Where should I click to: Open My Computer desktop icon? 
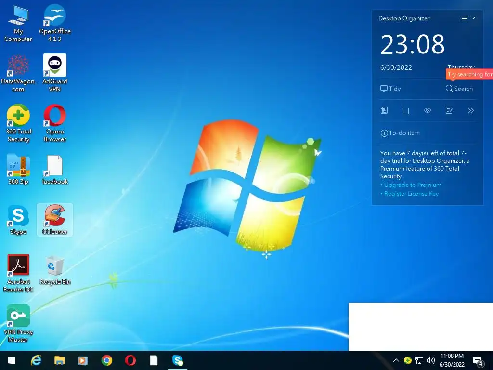[x=18, y=24]
